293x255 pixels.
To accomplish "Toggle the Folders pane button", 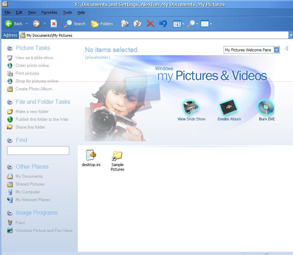I will pyautogui.click(x=102, y=24).
